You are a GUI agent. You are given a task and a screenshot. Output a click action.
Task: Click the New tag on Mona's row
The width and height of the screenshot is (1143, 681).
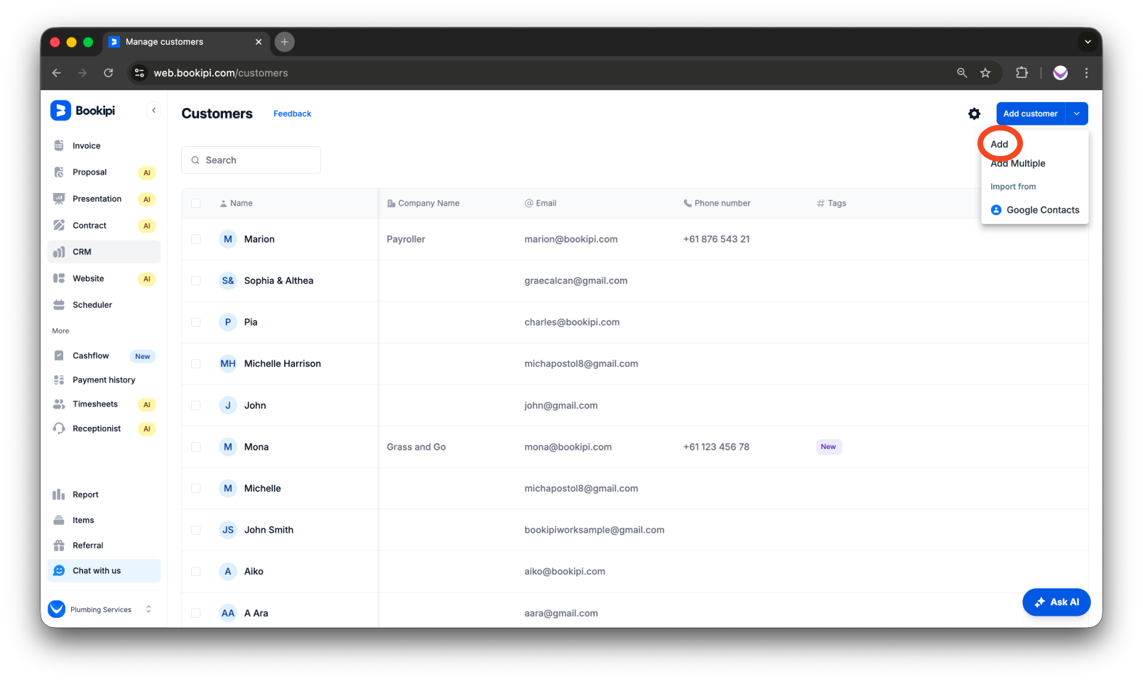828,447
